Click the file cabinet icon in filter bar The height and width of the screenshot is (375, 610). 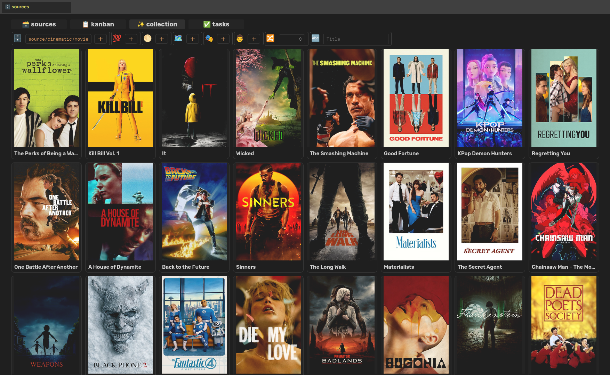pyautogui.click(x=18, y=39)
